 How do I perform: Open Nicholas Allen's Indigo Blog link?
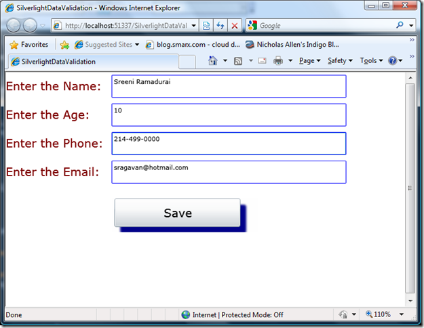click(292, 45)
